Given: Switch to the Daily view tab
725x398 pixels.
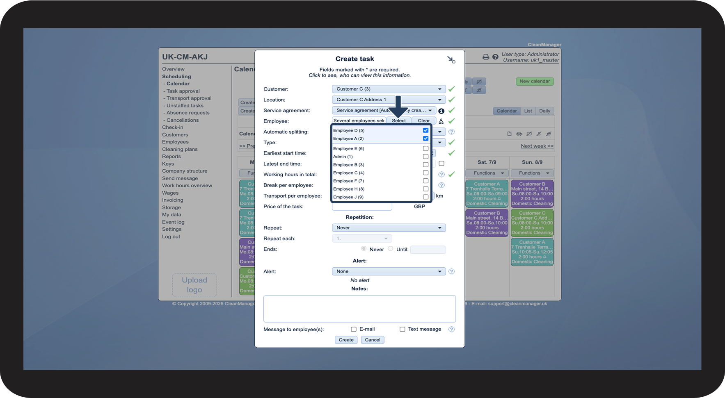Looking at the screenshot, I should pyautogui.click(x=545, y=111).
